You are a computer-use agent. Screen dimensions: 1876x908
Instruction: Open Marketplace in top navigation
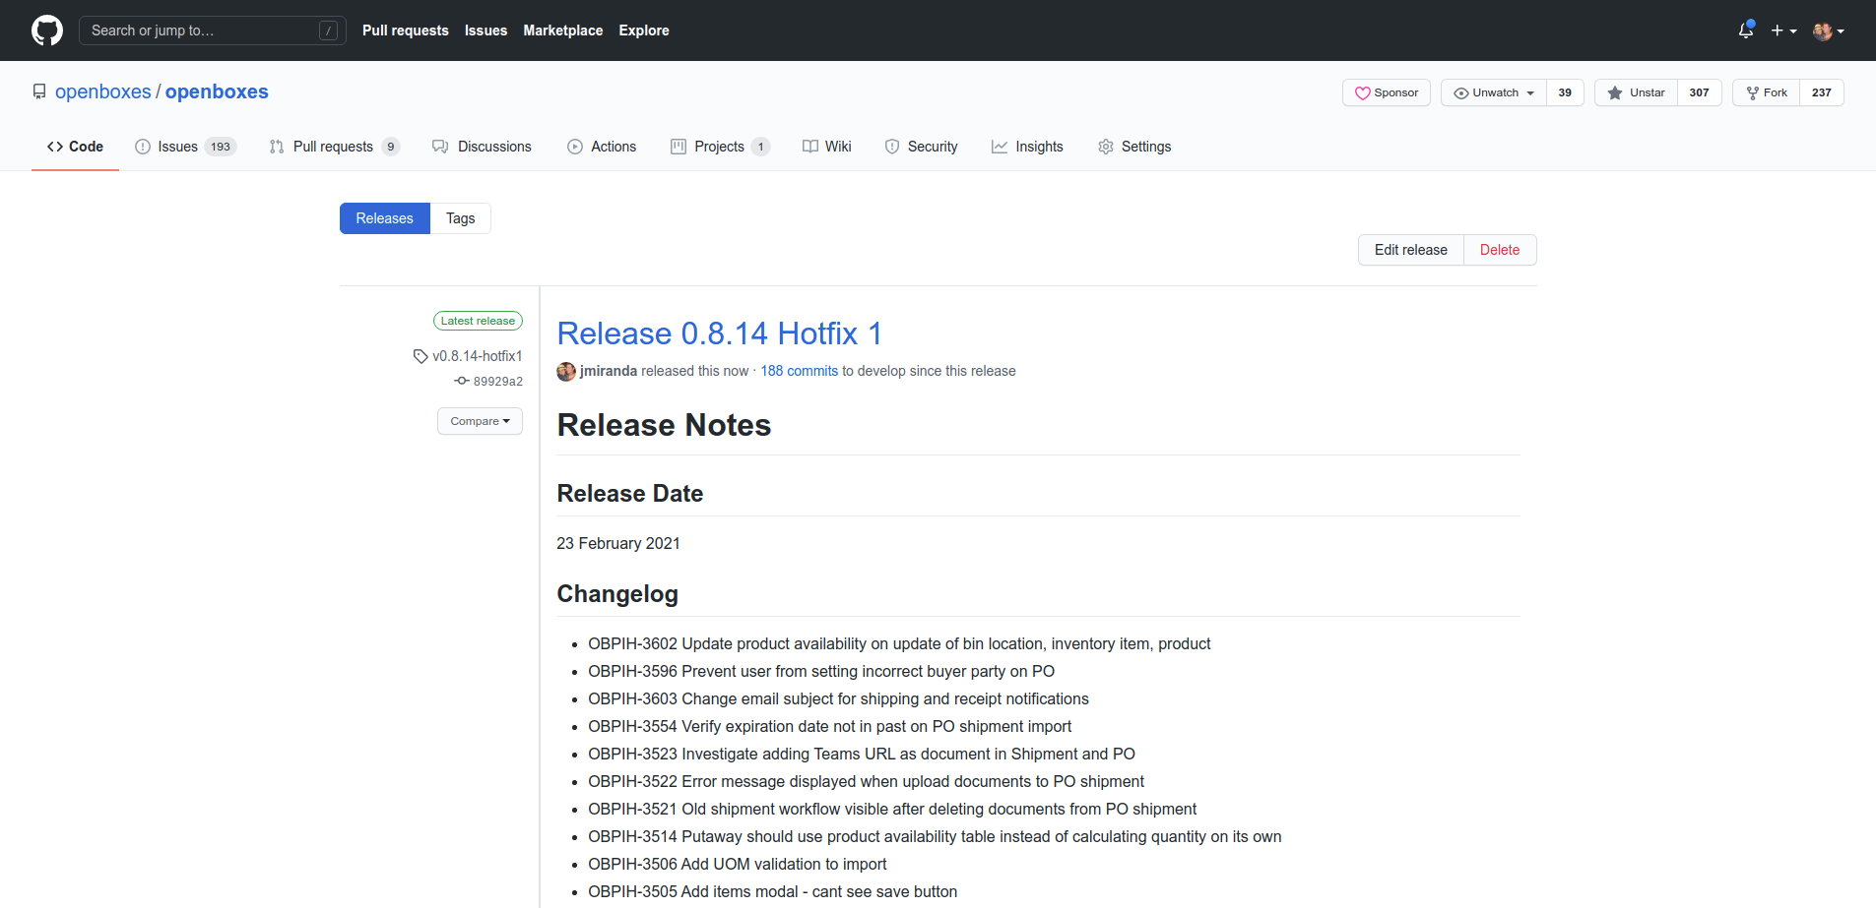[563, 30]
